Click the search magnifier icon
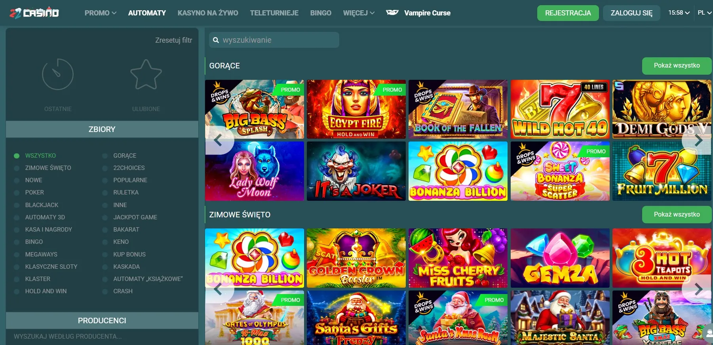The height and width of the screenshot is (345, 713). tap(216, 40)
